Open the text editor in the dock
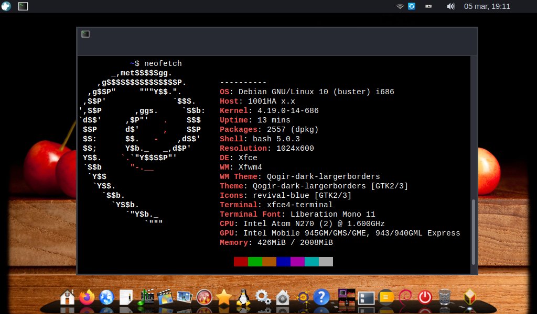Viewport: 537px width, 314px height. (126, 297)
